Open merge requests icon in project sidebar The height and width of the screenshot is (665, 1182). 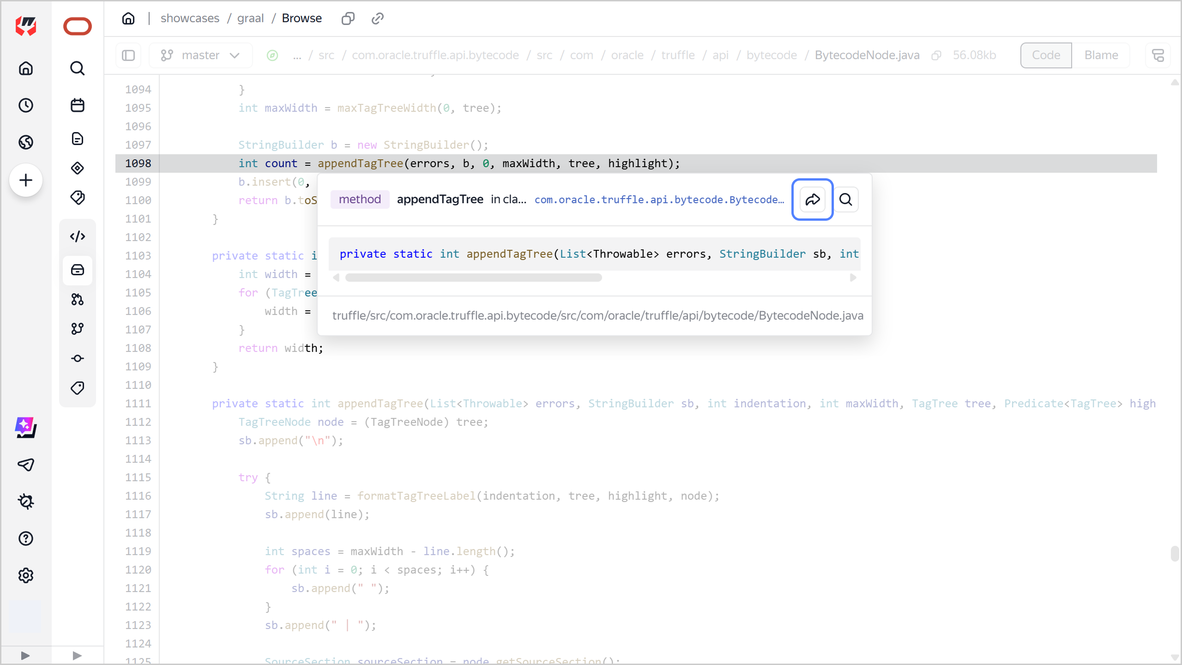(77, 299)
